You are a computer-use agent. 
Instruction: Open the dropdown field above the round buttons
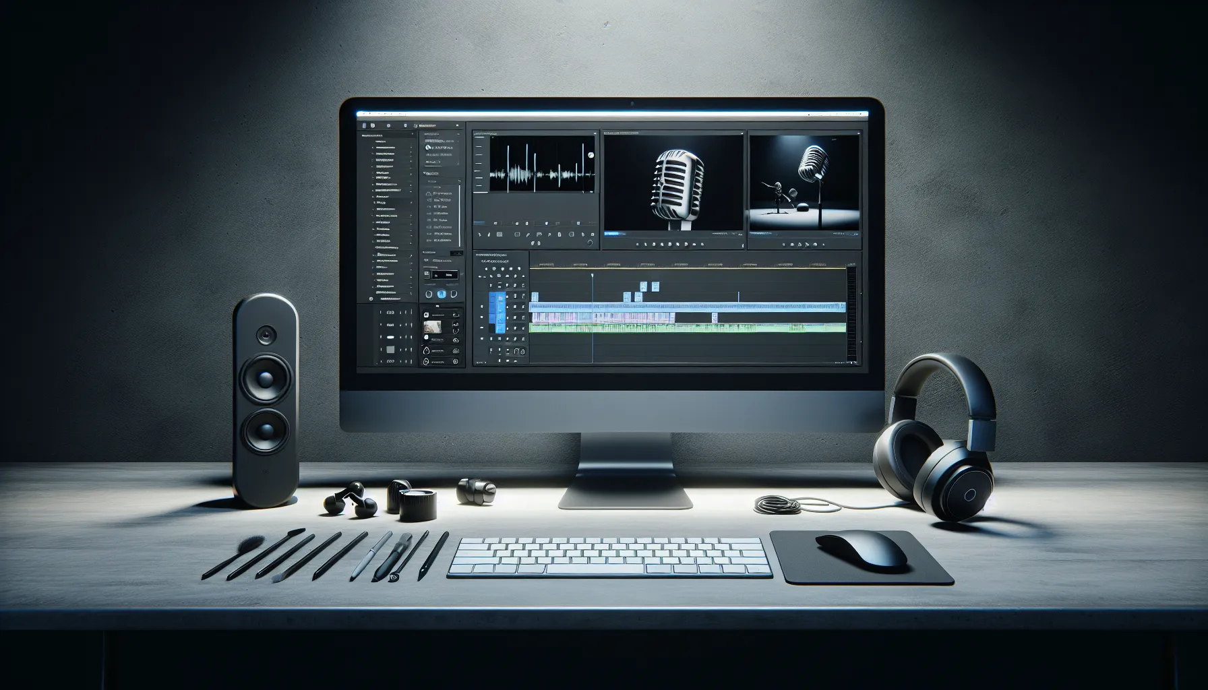click(x=444, y=275)
